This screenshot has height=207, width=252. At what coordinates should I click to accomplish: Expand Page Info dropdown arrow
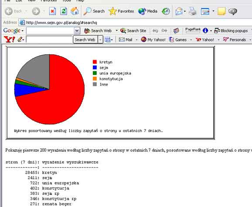click(x=211, y=31)
